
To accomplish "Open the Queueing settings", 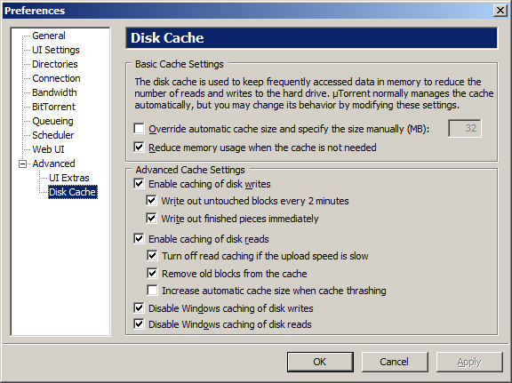I will tap(52, 121).
